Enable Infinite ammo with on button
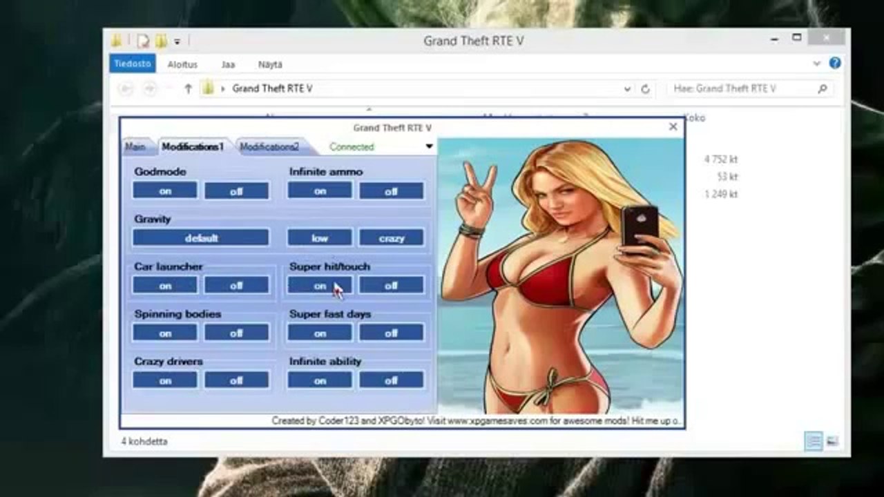This screenshot has height=497, width=884. (x=320, y=191)
